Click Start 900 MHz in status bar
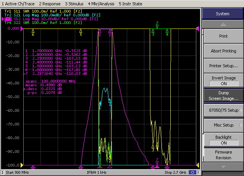This screenshot has height=176, width=244. coord(17,173)
